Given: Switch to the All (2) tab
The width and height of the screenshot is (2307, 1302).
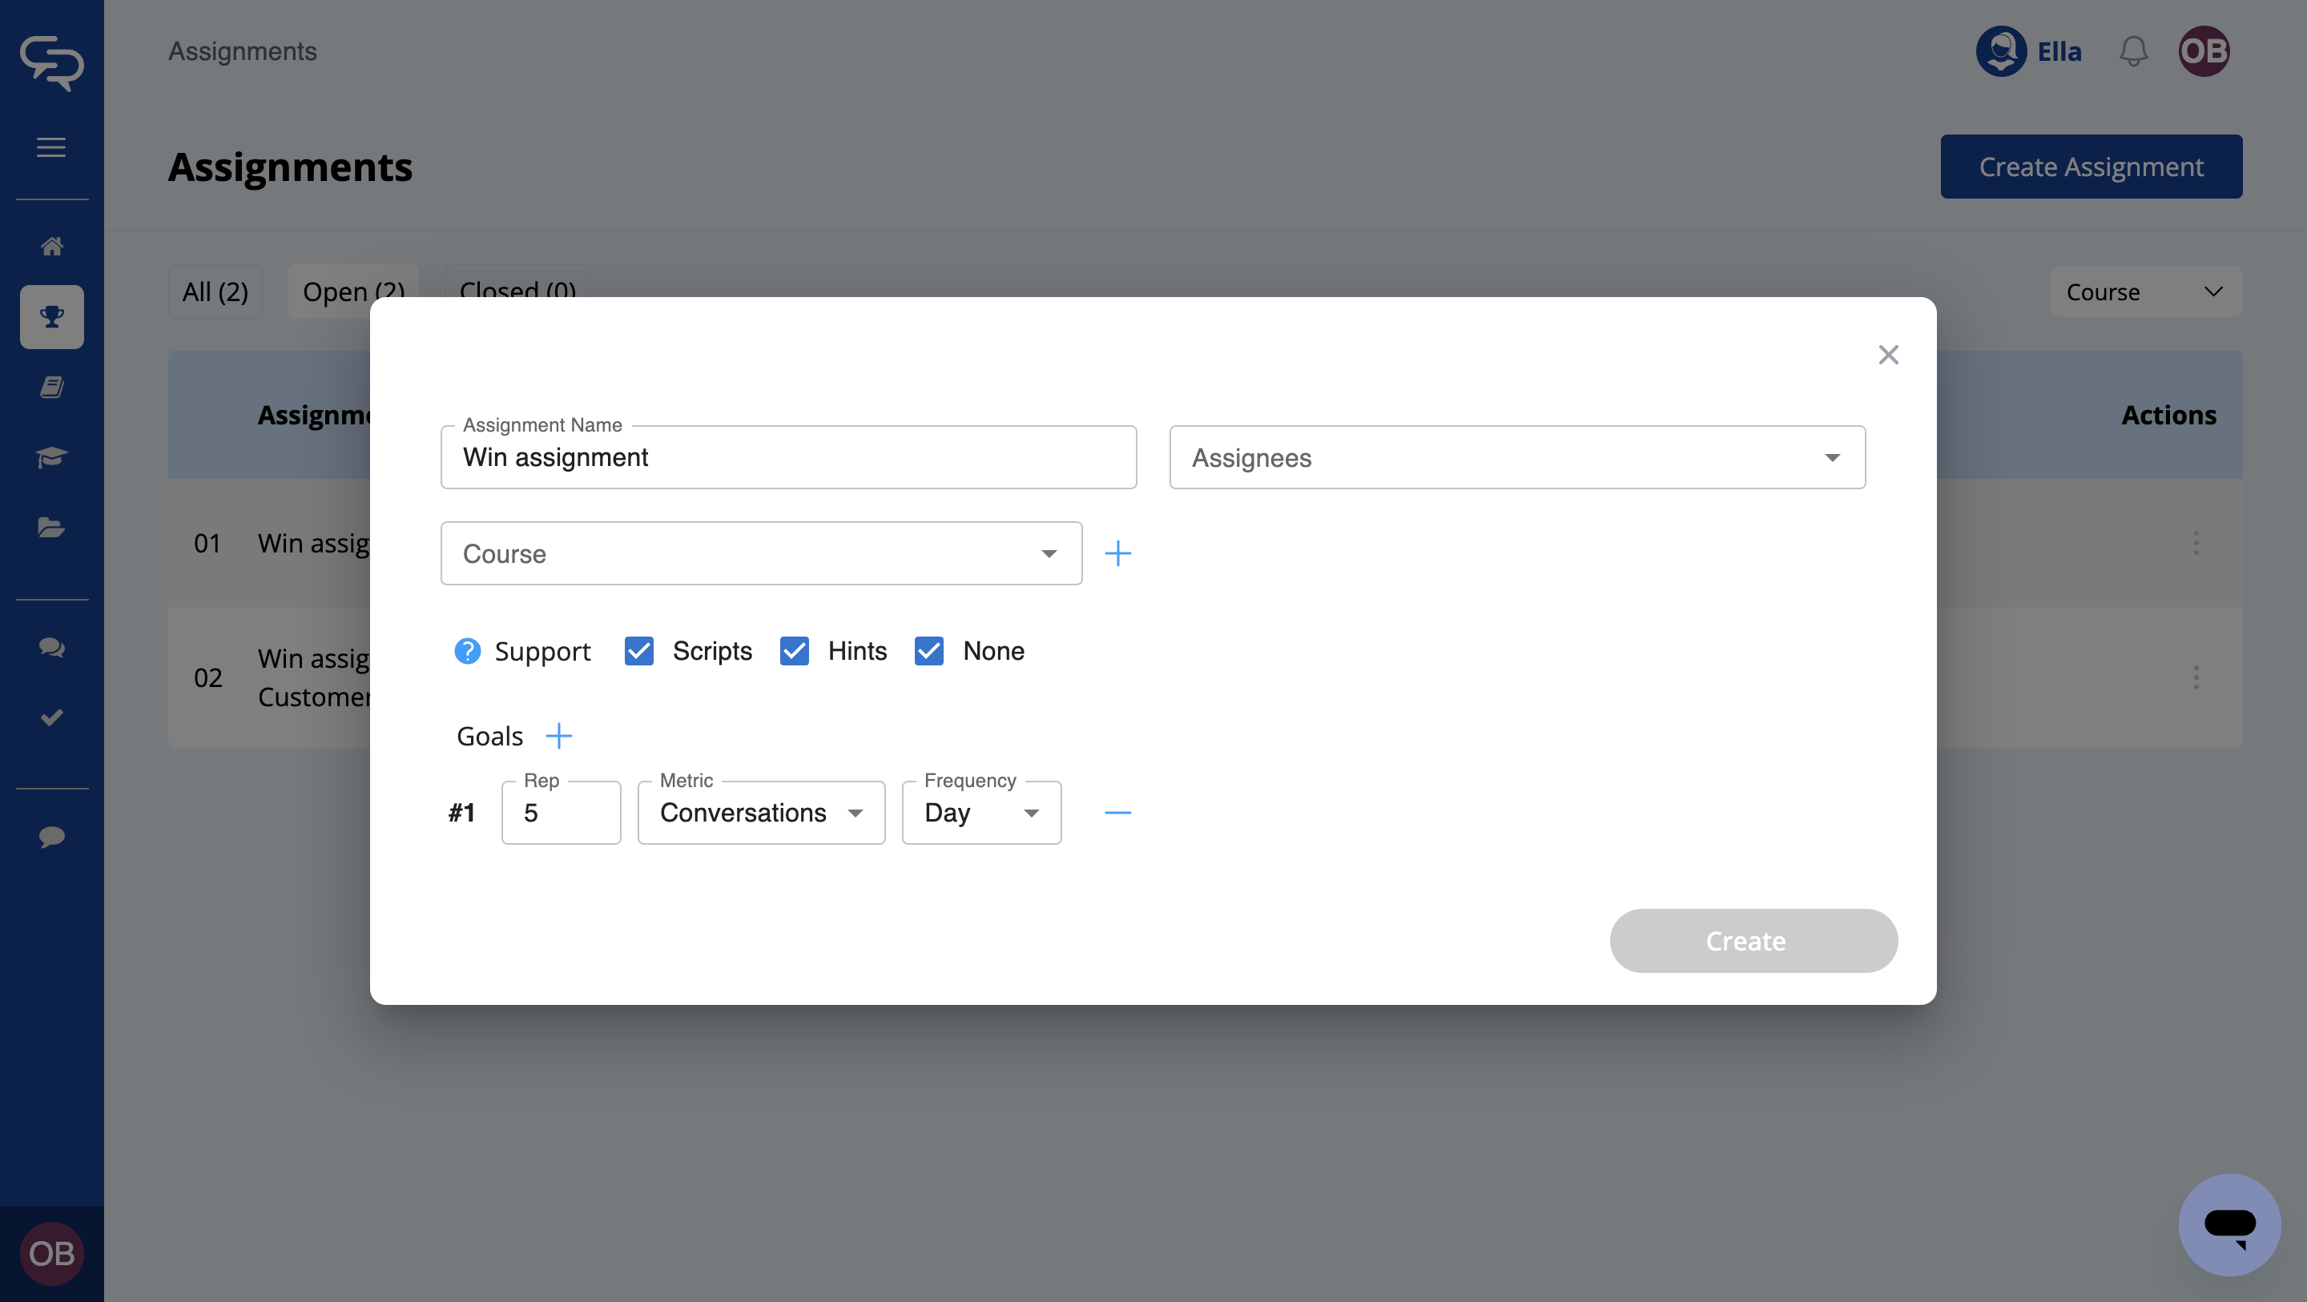Looking at the screenshot, I should click(215, 292).
